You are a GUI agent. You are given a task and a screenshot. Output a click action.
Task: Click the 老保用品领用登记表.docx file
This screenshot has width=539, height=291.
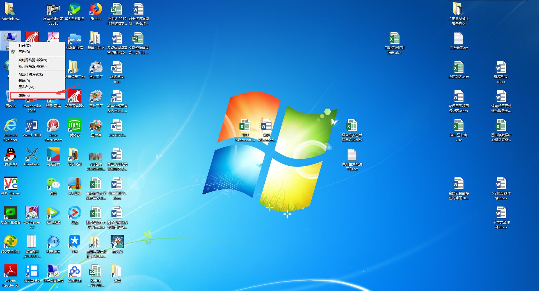(x=459, y=101)
